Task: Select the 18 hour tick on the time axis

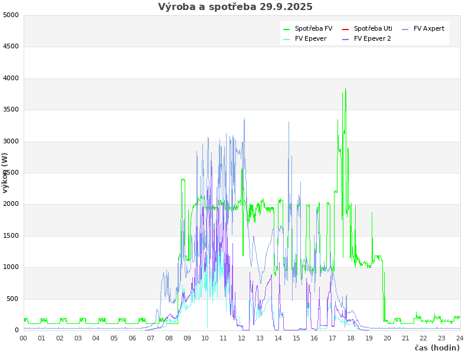Action: point(350,338)
